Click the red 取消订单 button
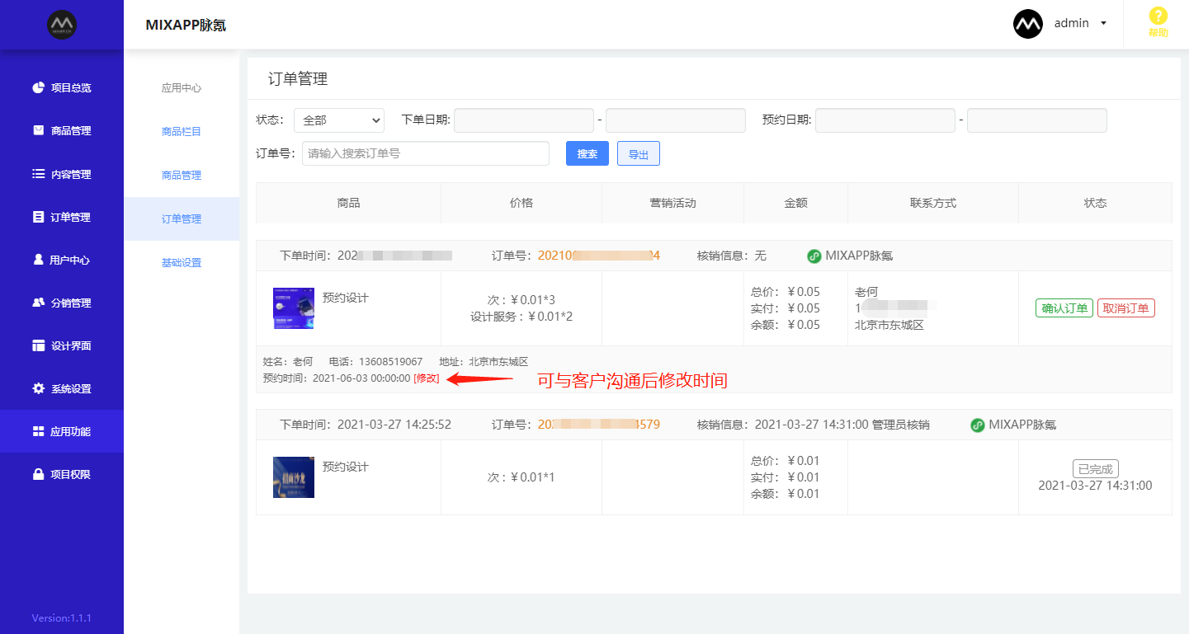 [1126, 308]
